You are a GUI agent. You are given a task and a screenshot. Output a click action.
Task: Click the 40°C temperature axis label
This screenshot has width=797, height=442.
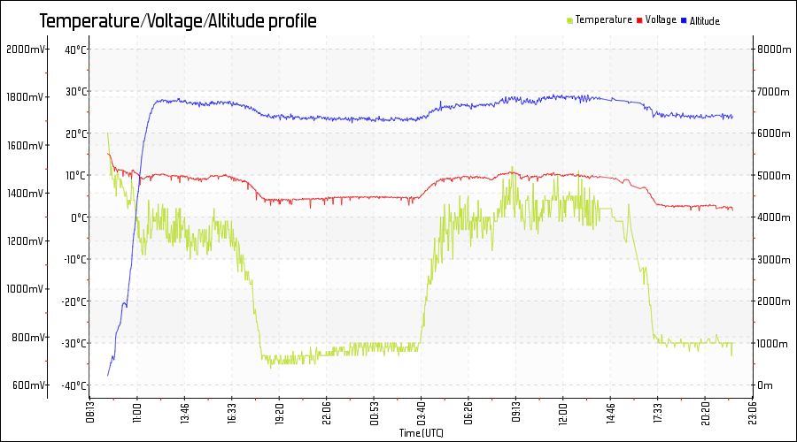pyautogui.click(x=76, y=50)
